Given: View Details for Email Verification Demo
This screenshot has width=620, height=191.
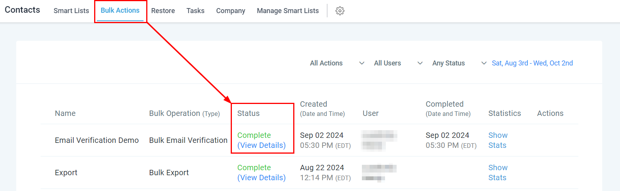Looking at the screenshot, I should click(x=262, y=145).
